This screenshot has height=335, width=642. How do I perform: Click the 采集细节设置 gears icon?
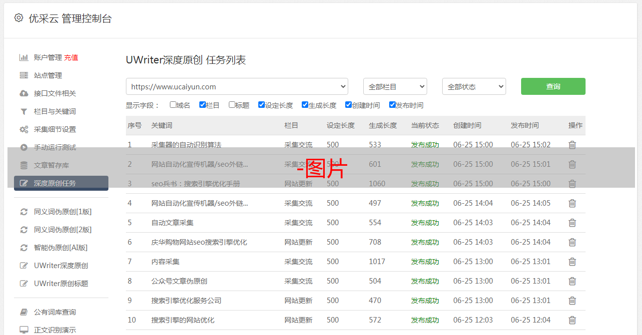click(x=23, y=129)
